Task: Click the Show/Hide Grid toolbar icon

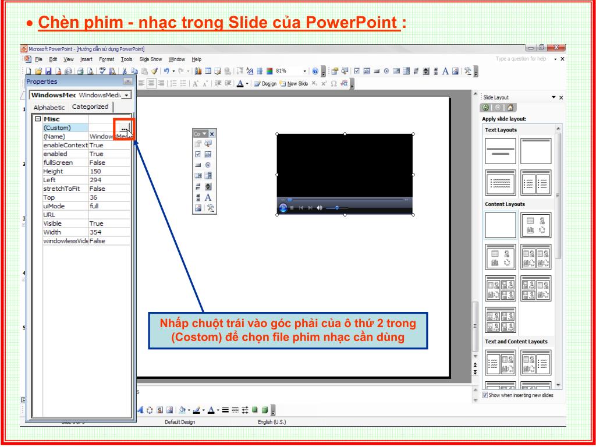Action: (260, 70)
